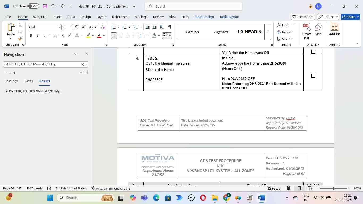Click Decrease Indent icon
Image resolution: width=363 pixels, height=204 pixels.
click(147, 27)
